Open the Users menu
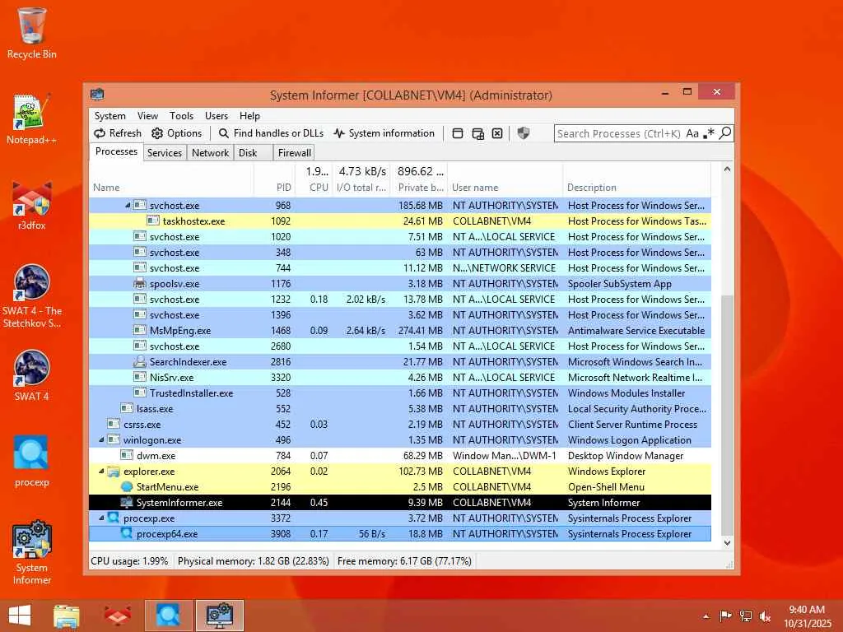 [217, 115]
